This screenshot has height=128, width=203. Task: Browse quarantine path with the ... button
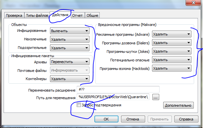point(156,97)
